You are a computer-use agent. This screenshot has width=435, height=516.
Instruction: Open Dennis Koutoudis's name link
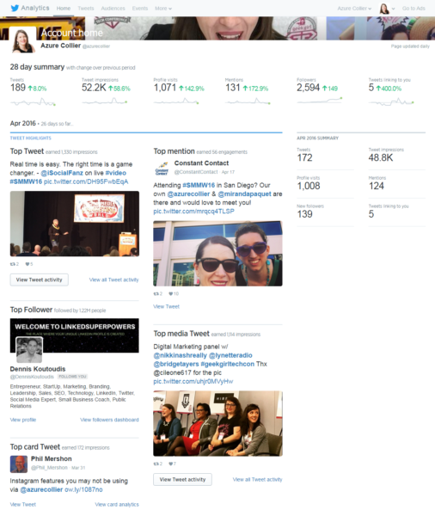click(x=38, y=369)
